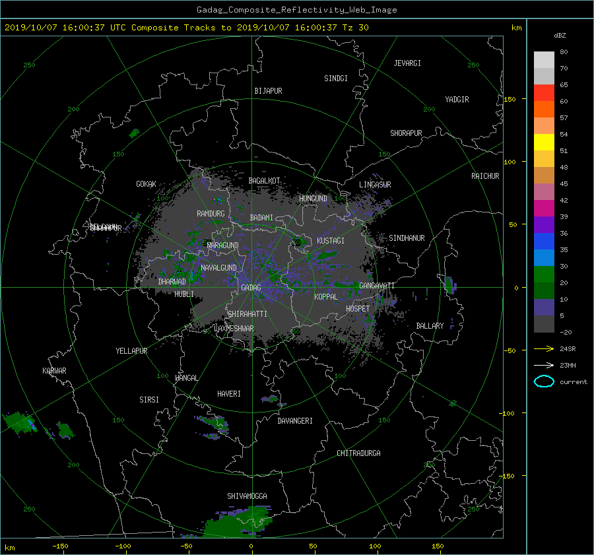Click the GANGAVATI city label

pos(377,286)
